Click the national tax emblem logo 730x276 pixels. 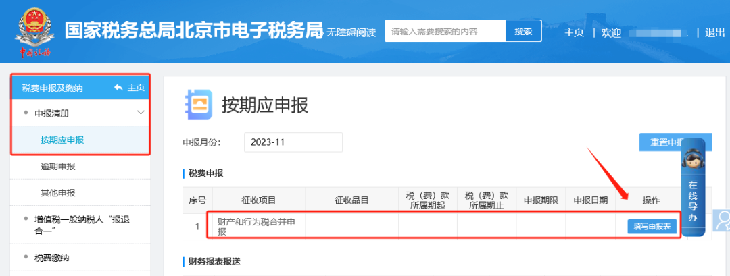(34, 32)
